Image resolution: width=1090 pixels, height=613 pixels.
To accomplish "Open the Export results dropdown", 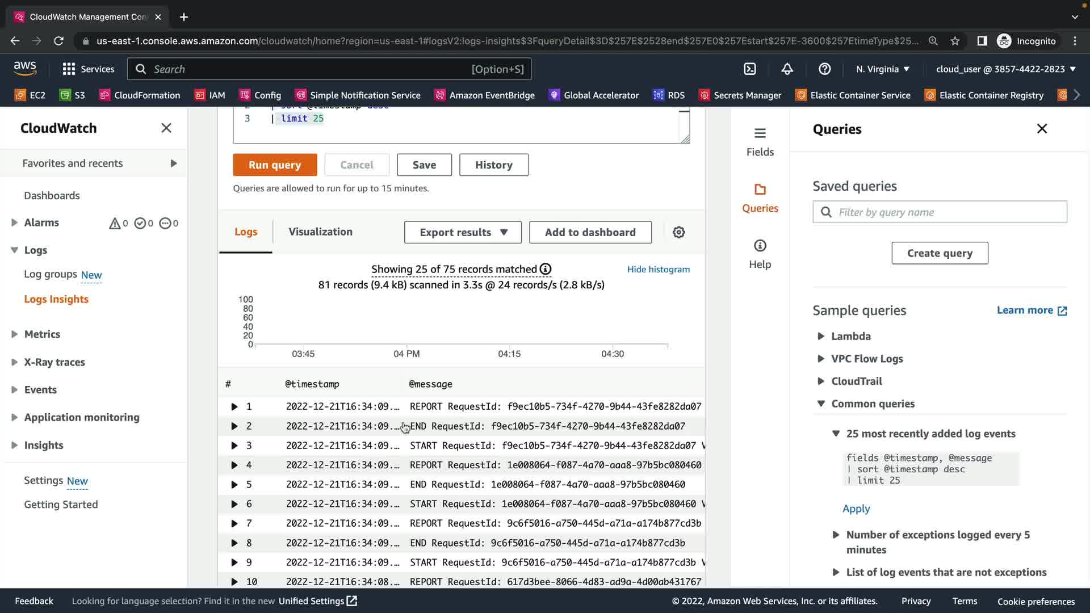I will [463, 232].
